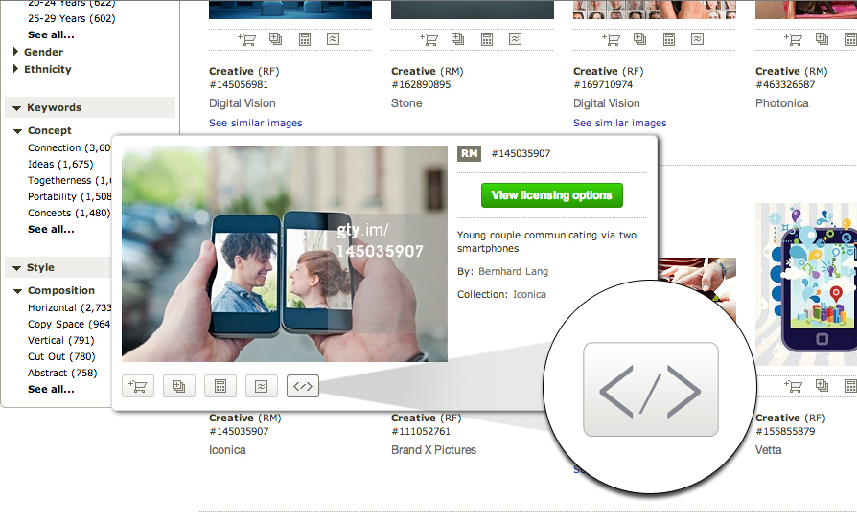Click the add to lightbox icon in the popup
The width and height of the screenshot is (857, 521).
[x=178, y=386]
